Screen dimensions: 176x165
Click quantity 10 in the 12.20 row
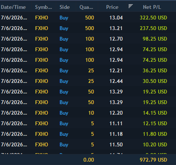[91, 113]
